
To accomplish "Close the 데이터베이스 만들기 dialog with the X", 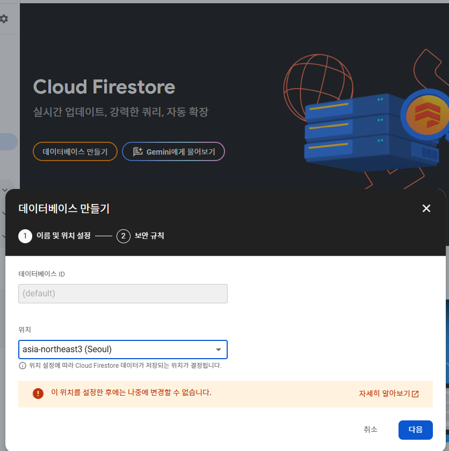I will coord(426,208).
